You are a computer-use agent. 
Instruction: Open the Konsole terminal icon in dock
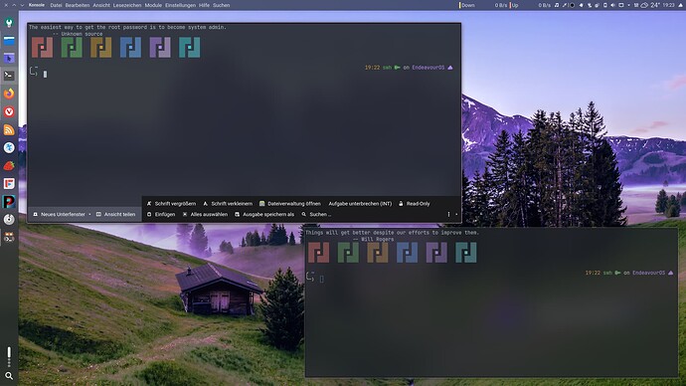[x=9, y=76]
